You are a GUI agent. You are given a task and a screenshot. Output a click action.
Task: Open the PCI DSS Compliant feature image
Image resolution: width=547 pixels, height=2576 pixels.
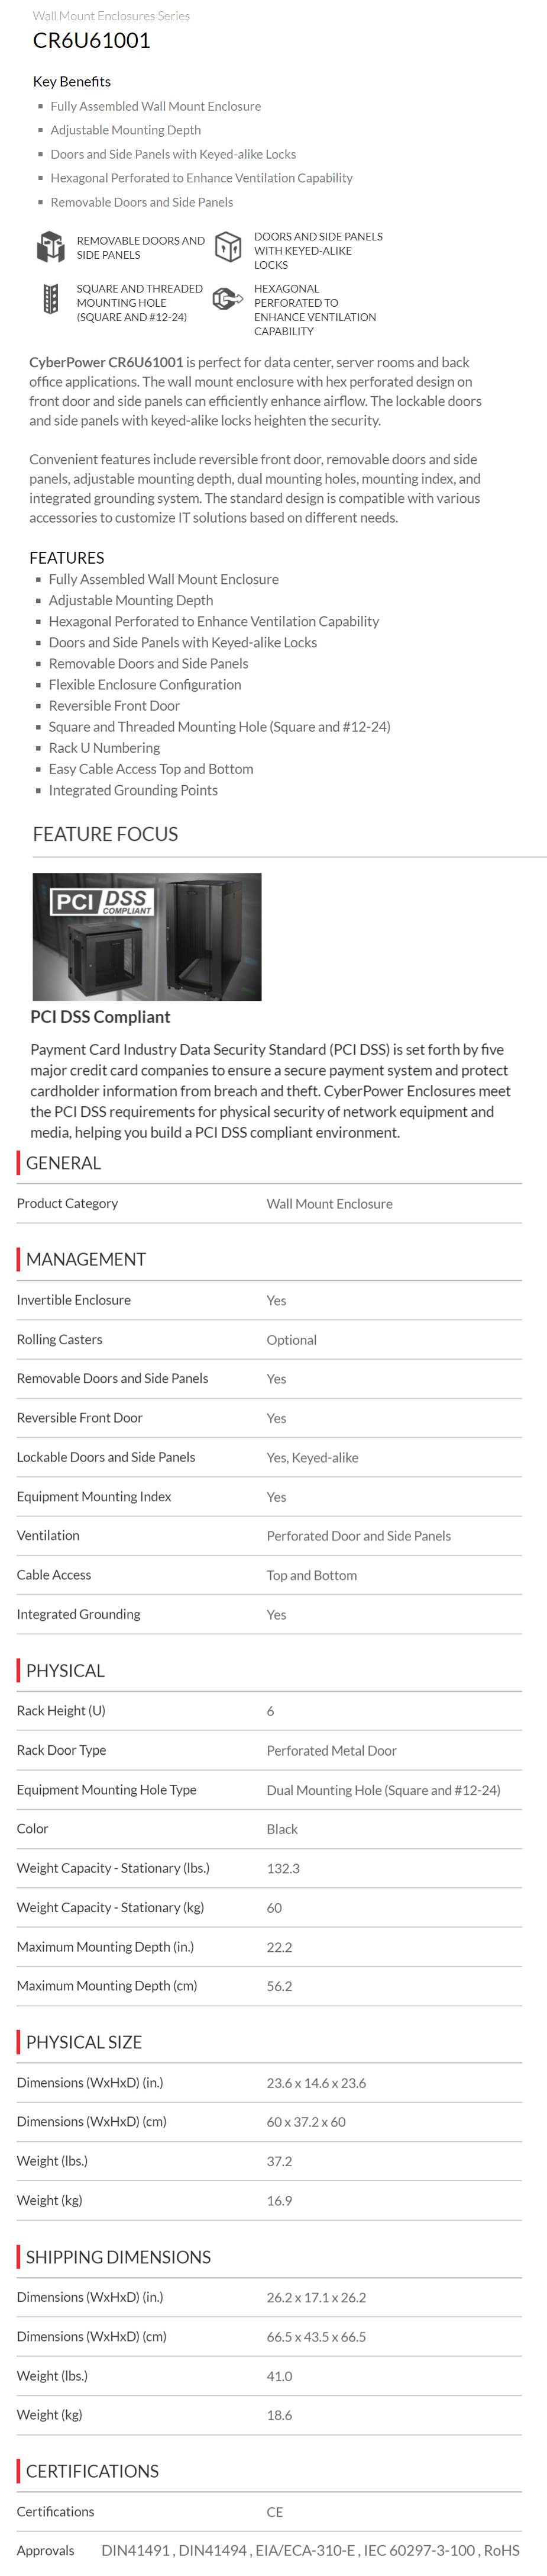(147, 936)
